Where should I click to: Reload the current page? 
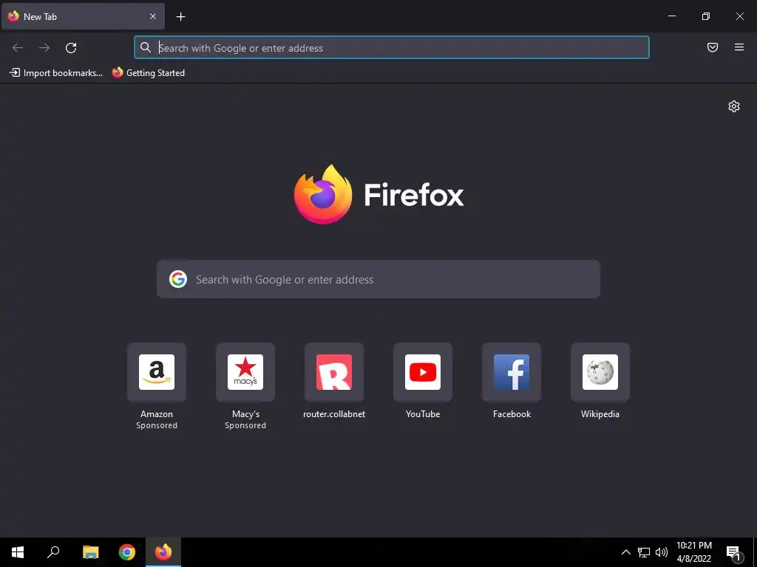(x=71, y=48)
